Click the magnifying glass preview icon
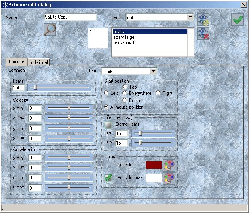The image size is (249, 213). 50,30
